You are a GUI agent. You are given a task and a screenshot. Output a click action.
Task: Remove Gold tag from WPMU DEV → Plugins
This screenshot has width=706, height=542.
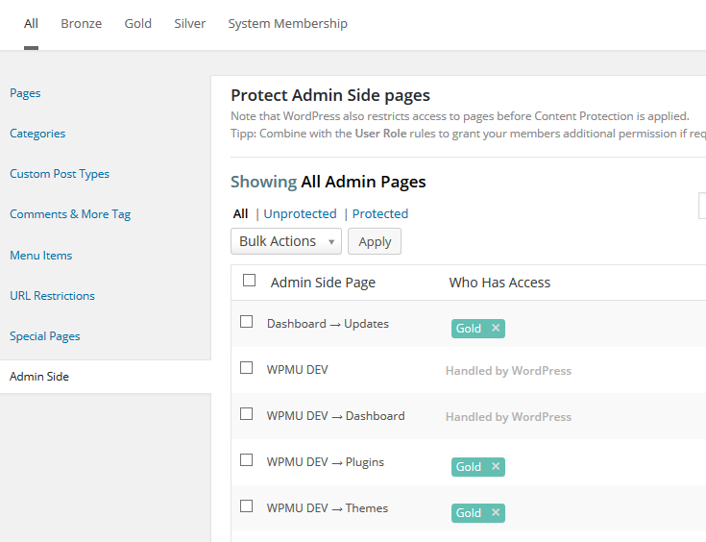[496, 467]
